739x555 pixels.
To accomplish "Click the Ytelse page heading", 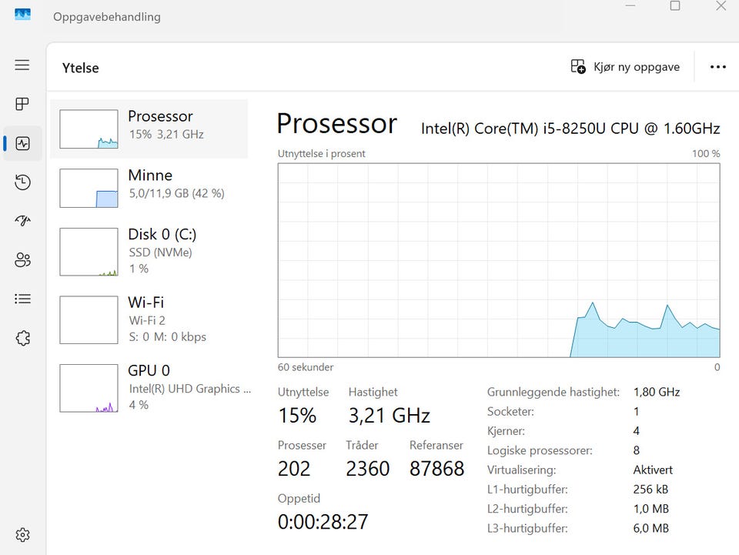I will coord(81,68).
